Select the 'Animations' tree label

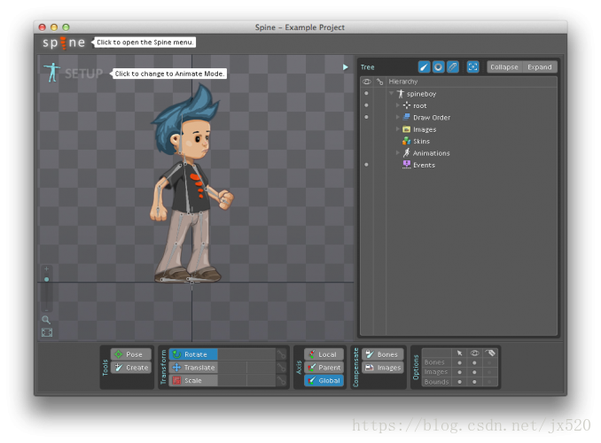[431, 153]
